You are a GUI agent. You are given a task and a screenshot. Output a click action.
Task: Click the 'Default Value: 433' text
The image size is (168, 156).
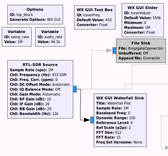(94, 20)
